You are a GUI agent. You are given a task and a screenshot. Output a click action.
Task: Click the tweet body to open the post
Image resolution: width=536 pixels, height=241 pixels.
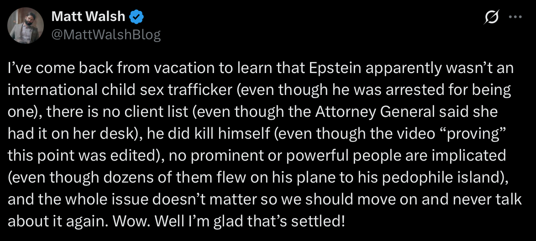pos(264,145)
